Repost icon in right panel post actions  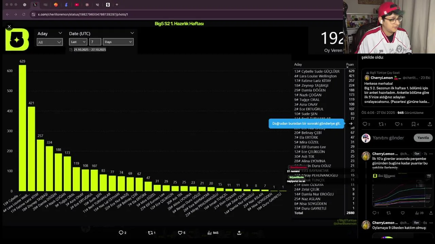click(381, 124)
